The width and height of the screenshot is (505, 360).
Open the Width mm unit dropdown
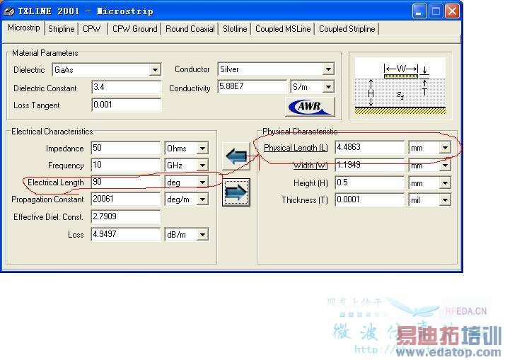point(445,166)
